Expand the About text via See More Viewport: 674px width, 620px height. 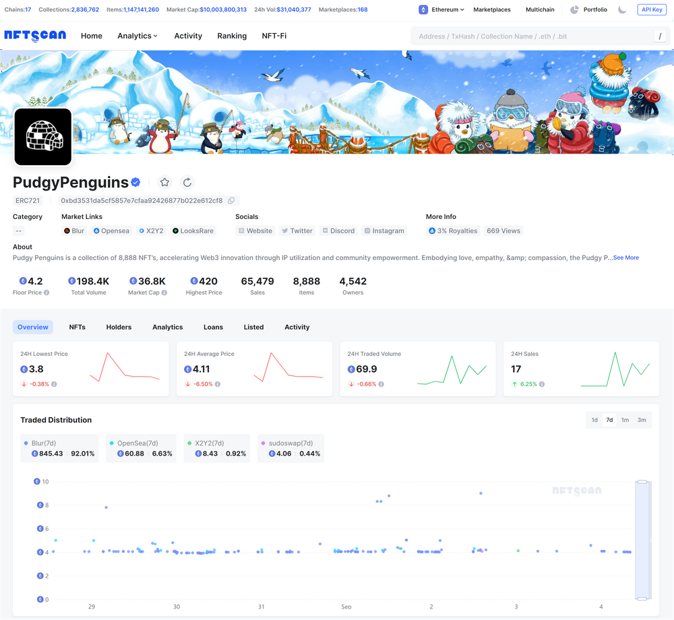point(626,257)
